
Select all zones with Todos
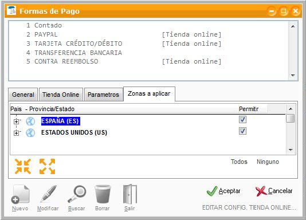239,162
